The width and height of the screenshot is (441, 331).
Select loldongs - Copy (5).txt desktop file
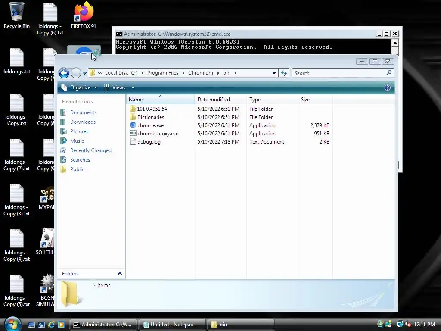(17, 291)
